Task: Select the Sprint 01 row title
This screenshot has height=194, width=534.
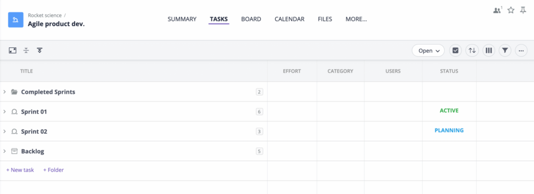Action: [x=34, y=112]
